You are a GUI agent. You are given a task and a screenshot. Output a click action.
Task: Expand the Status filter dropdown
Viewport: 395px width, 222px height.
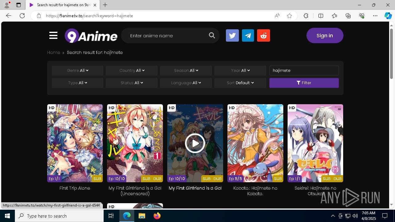132,83
